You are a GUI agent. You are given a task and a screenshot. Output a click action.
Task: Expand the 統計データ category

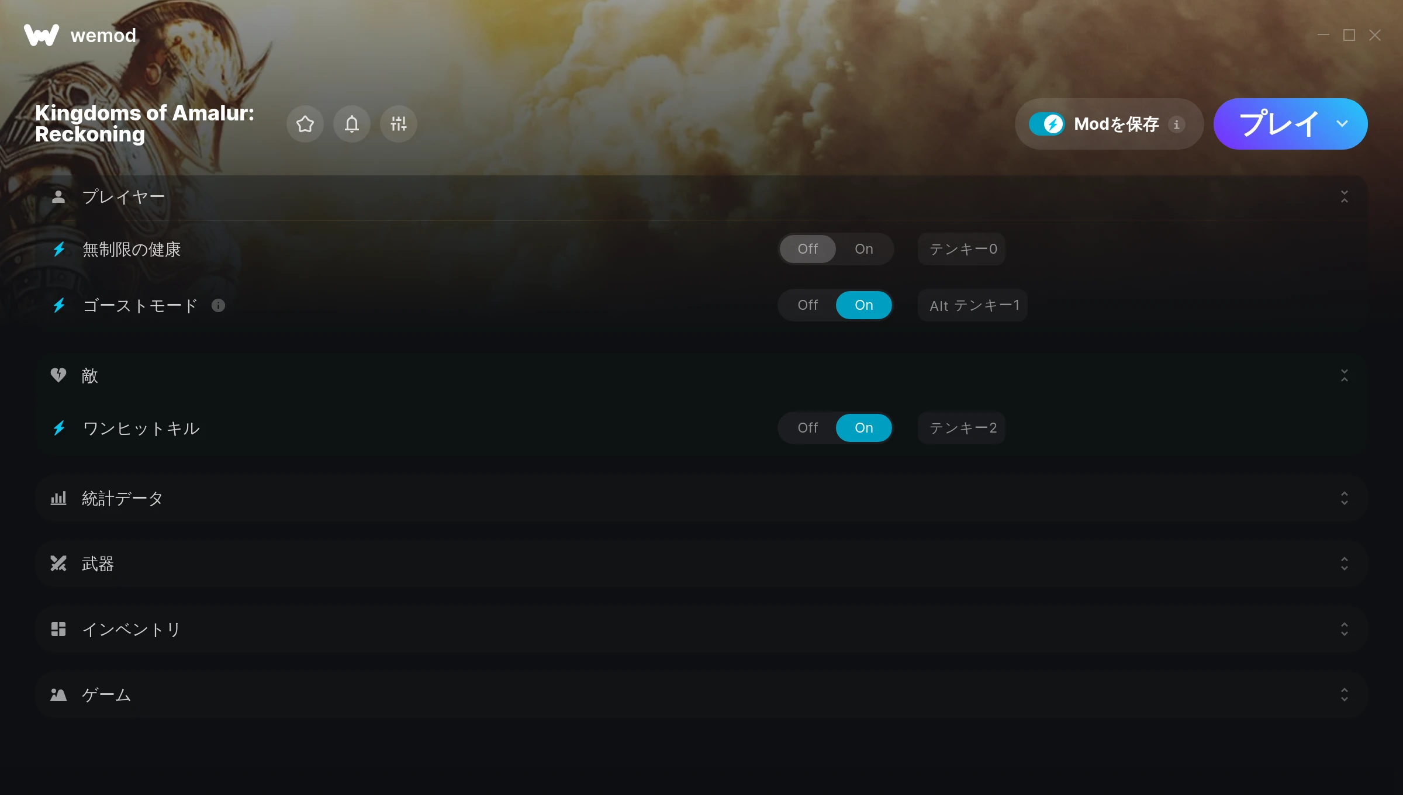[701, 498]
